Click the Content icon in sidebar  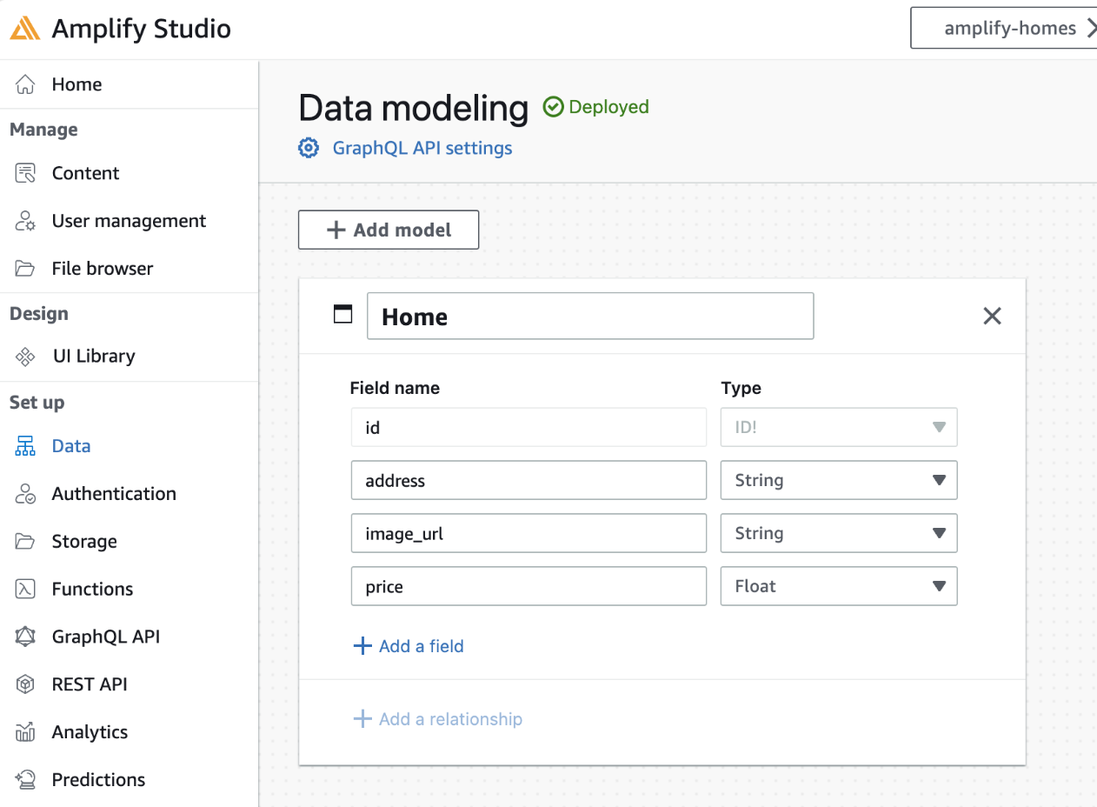25,173
